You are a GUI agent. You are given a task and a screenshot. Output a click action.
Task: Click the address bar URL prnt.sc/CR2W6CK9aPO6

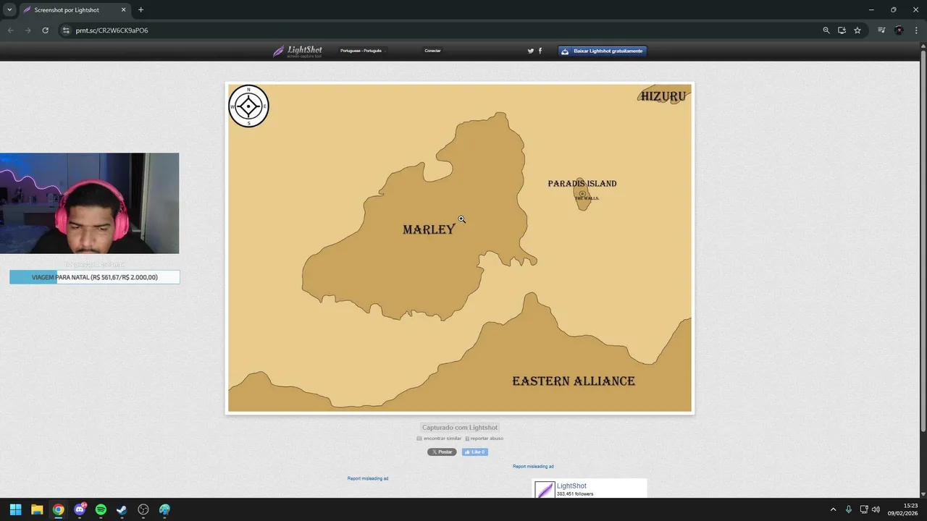[112, 30]
